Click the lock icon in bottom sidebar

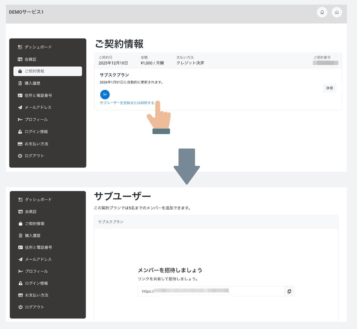pyautogui.click(x=20, y=283)
